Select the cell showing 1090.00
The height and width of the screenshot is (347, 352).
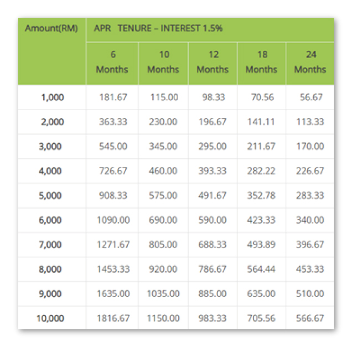coord(113,220)
